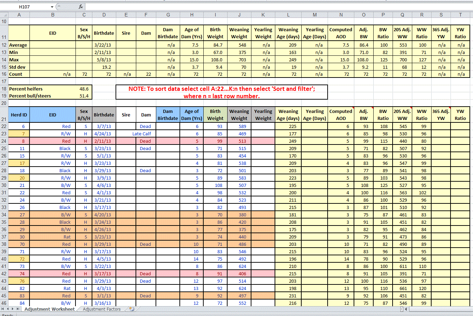Click the Name Box showing H107
Image resolution: width=473 pixels, height=316 pixels.
(25, 7)
